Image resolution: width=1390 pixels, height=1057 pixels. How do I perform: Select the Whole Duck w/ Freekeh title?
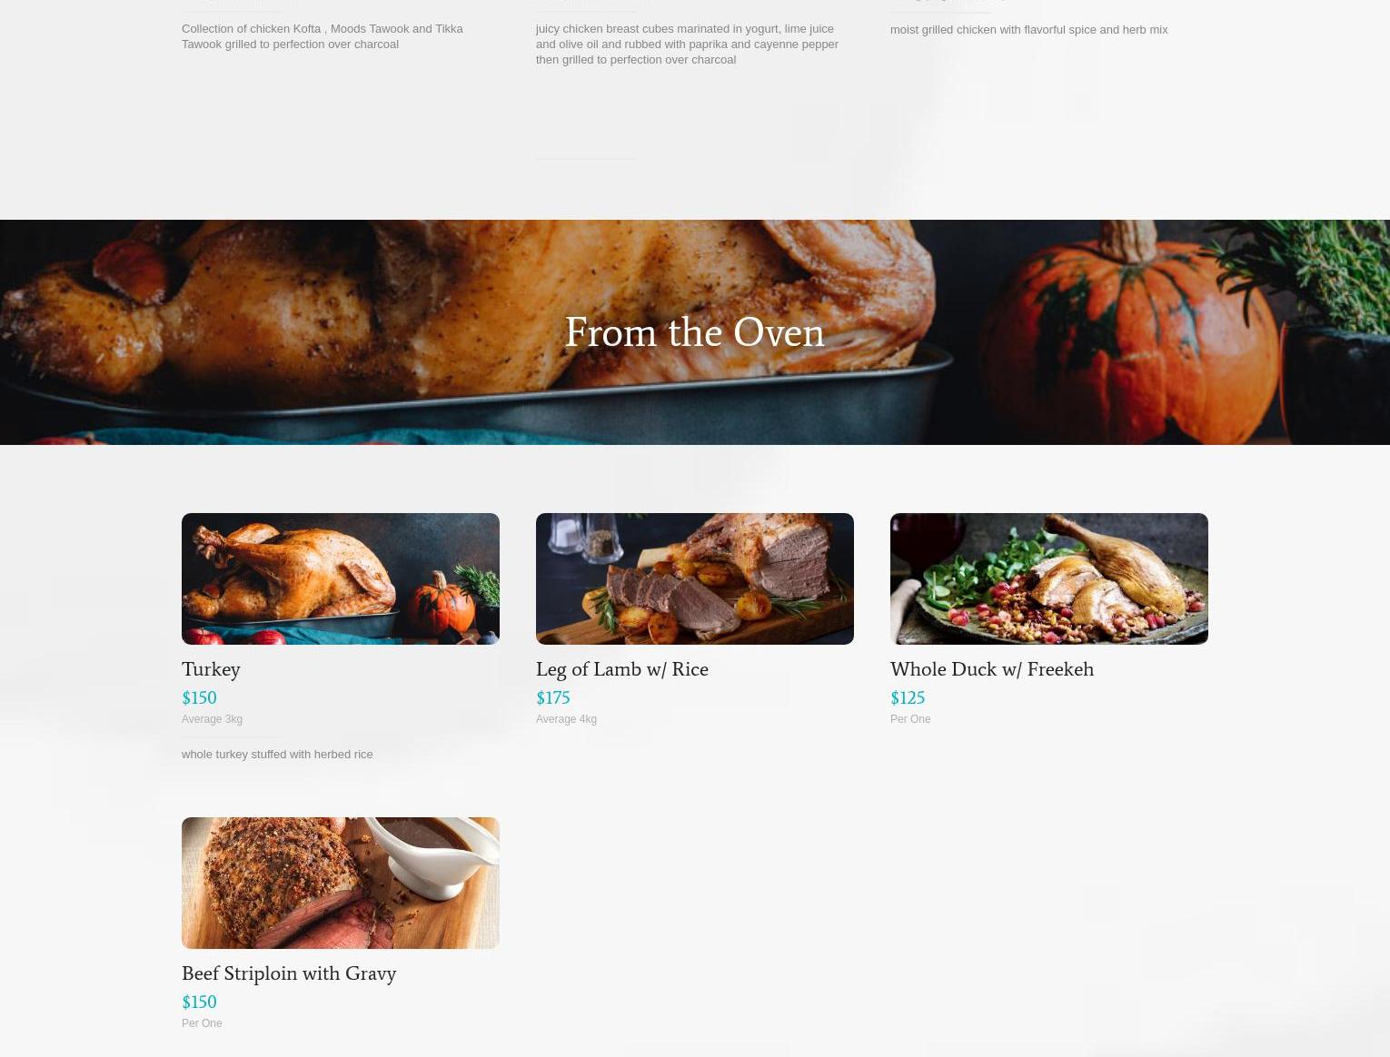[992, 670]
